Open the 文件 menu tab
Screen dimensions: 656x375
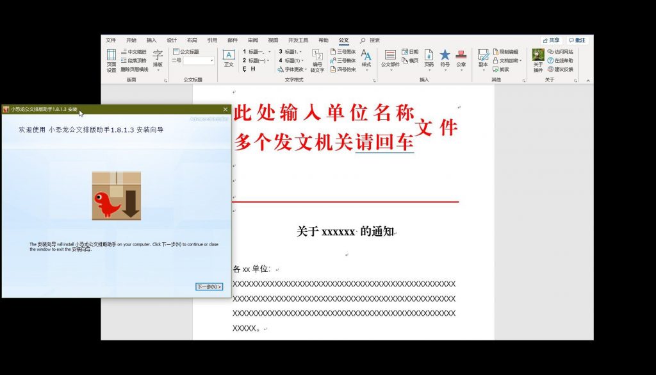[x=111, y=40]
